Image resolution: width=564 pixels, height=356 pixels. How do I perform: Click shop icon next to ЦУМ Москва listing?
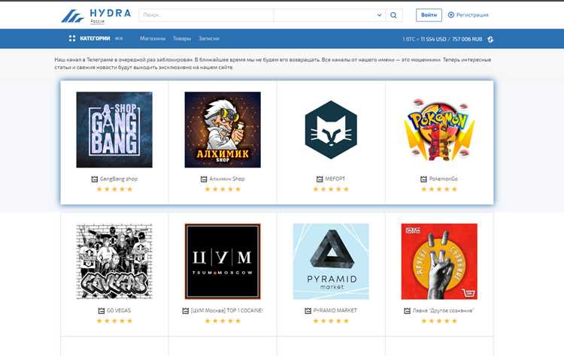pos(186,311)
